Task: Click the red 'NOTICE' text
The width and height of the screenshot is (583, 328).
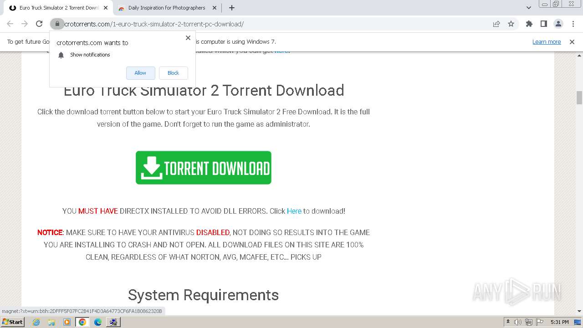Action: [x=50, y=232]
